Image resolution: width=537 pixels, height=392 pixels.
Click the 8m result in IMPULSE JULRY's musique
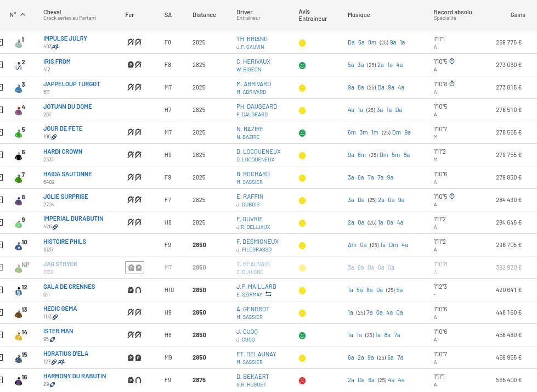372,42
